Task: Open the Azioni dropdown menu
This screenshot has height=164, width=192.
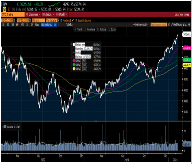Action: pyautogui.click(x=48, y=15)
